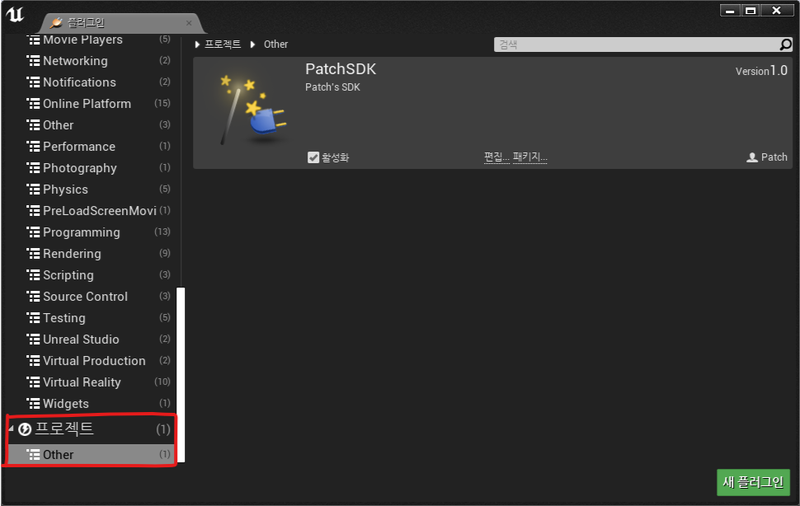Click the Patch's SDK description
The image size is (800, 506).
pos(332,87)
